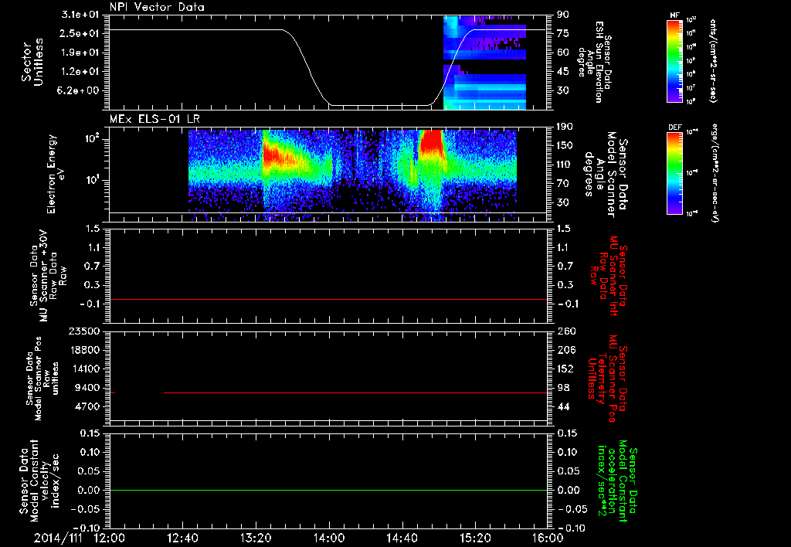Click the '16:00' time axis label
Image resolution: width=791 pixels, height=547 pixels.
coord(548,538)
